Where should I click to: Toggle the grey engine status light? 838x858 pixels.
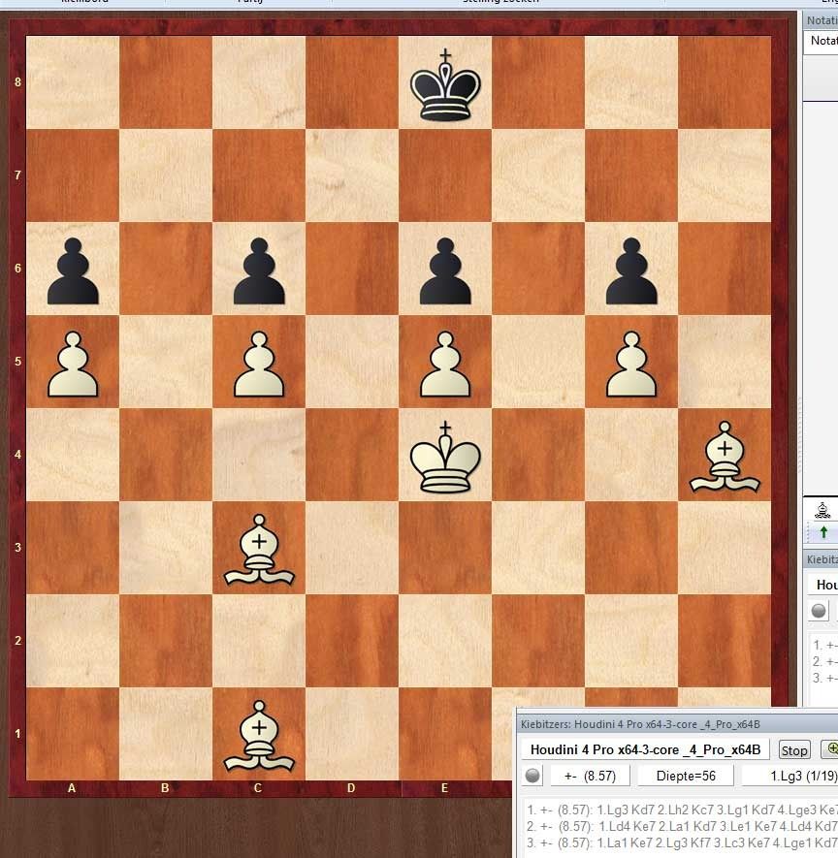(532, 777)
